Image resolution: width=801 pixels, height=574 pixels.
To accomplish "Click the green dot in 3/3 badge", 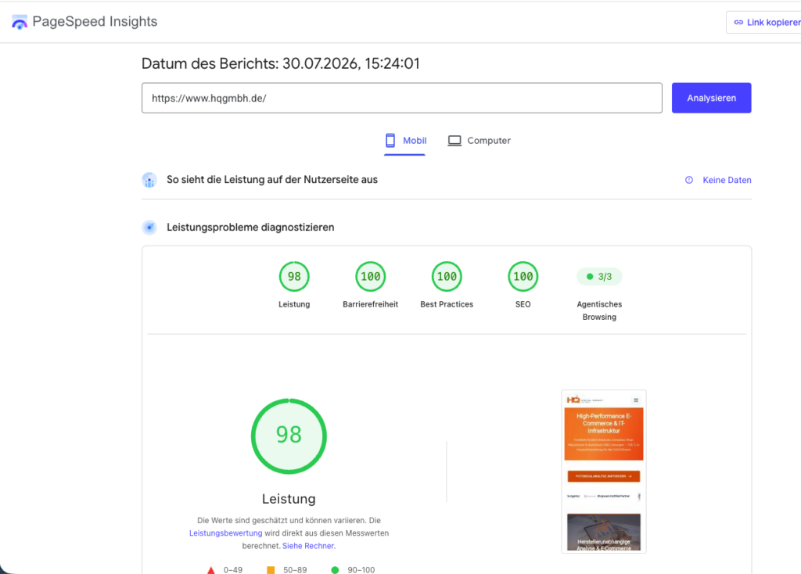I will coord(590,276).
